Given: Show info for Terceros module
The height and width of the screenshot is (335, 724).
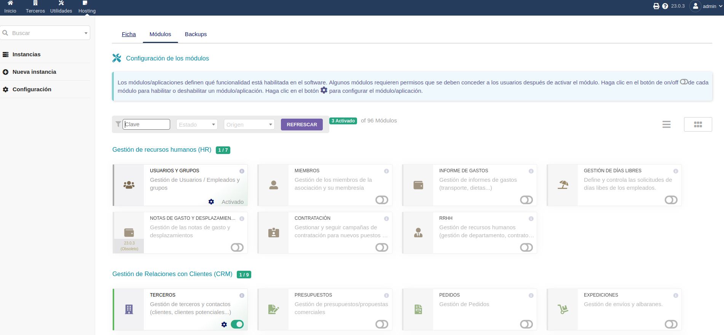Looking at the screenshot, I should [x=242, y=295].
